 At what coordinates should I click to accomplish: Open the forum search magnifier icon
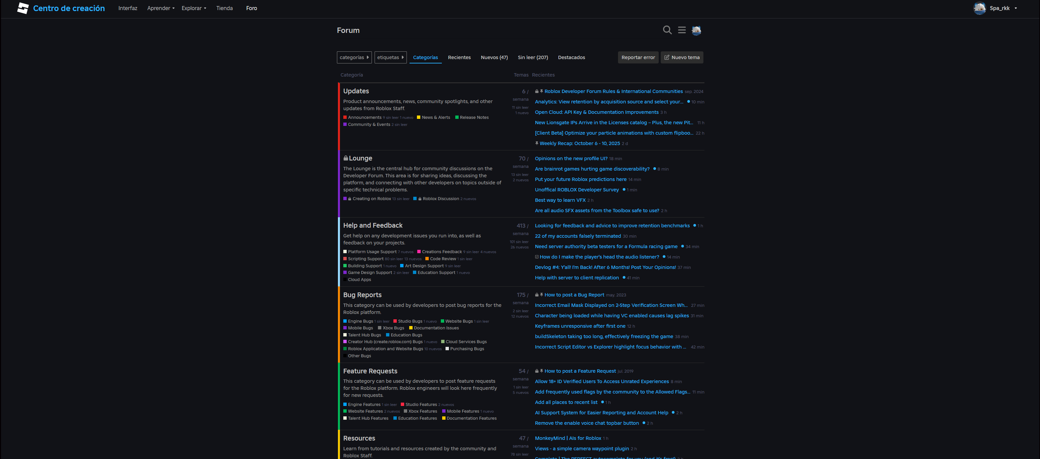(667, 30)
